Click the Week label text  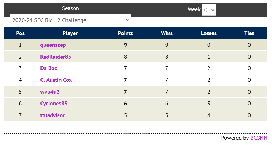coord(194,9)
